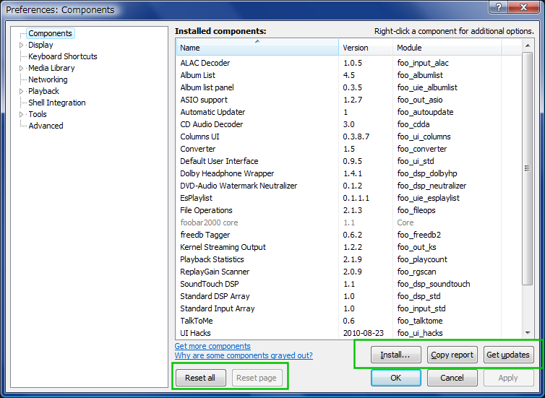
Task: Open the Tools preferences page
Action: point(38,114)
